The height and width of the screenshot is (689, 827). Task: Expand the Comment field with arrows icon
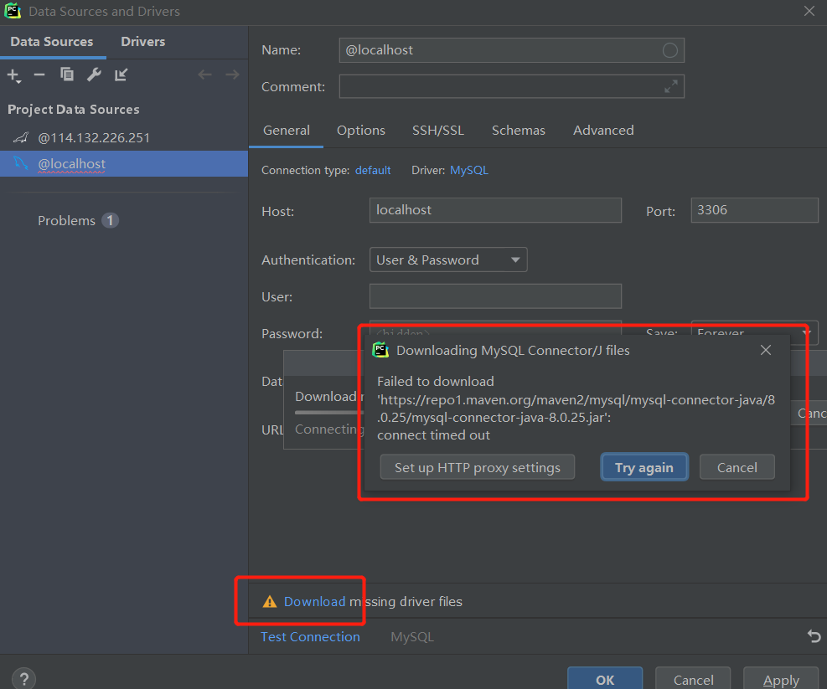point(671,86)
